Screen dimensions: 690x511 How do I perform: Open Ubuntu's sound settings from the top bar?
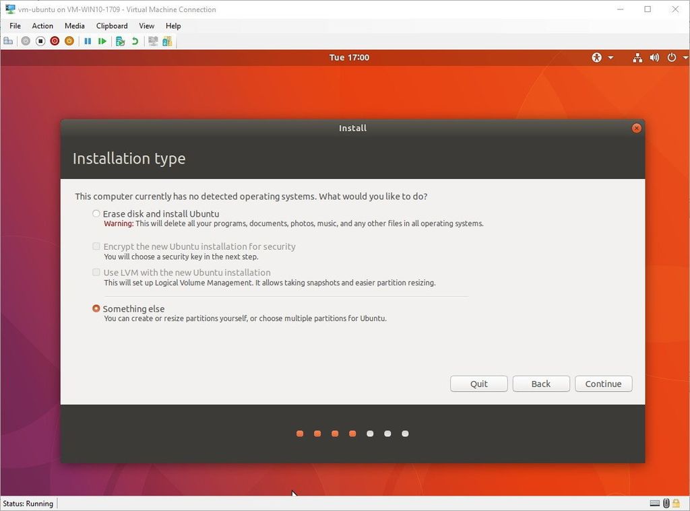(x=654, y=57)
